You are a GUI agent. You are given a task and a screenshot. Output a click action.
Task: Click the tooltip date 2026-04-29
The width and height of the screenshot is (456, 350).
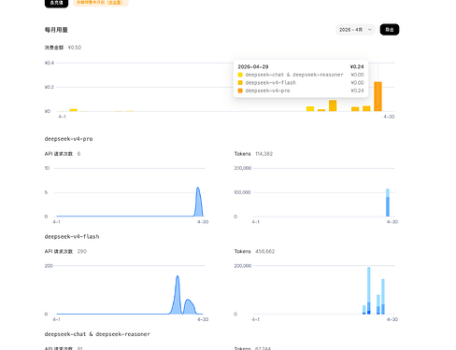(x=253, y=67)
